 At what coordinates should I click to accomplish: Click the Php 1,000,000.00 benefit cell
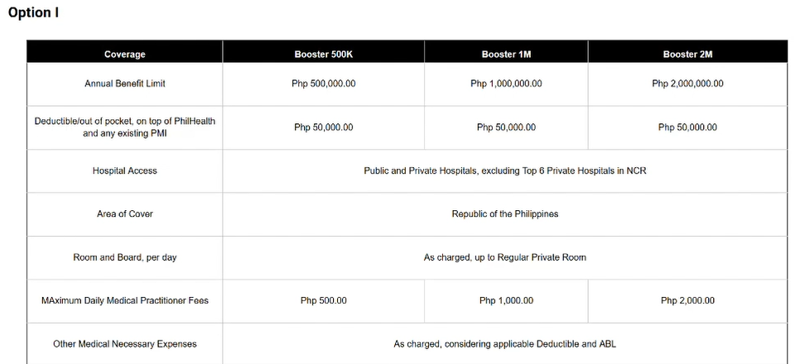point(506,84)
